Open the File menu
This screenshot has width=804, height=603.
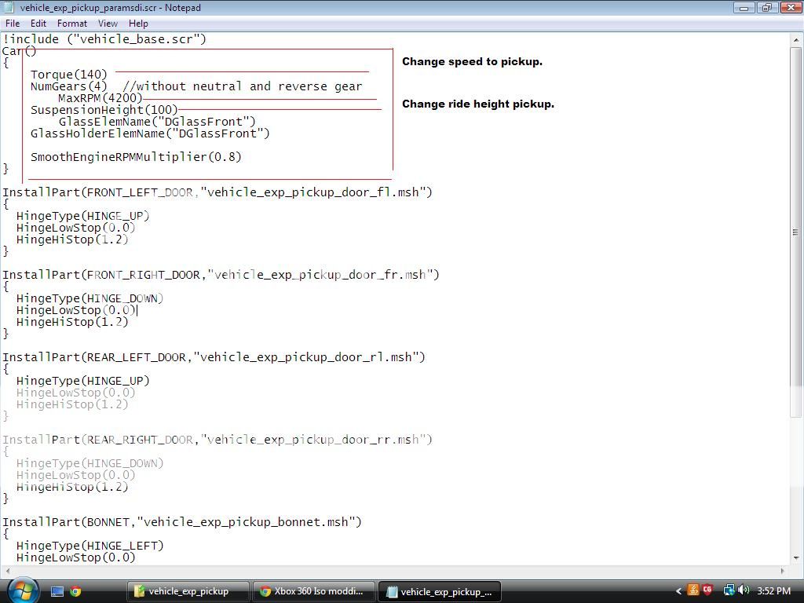(x=13, y=24)
